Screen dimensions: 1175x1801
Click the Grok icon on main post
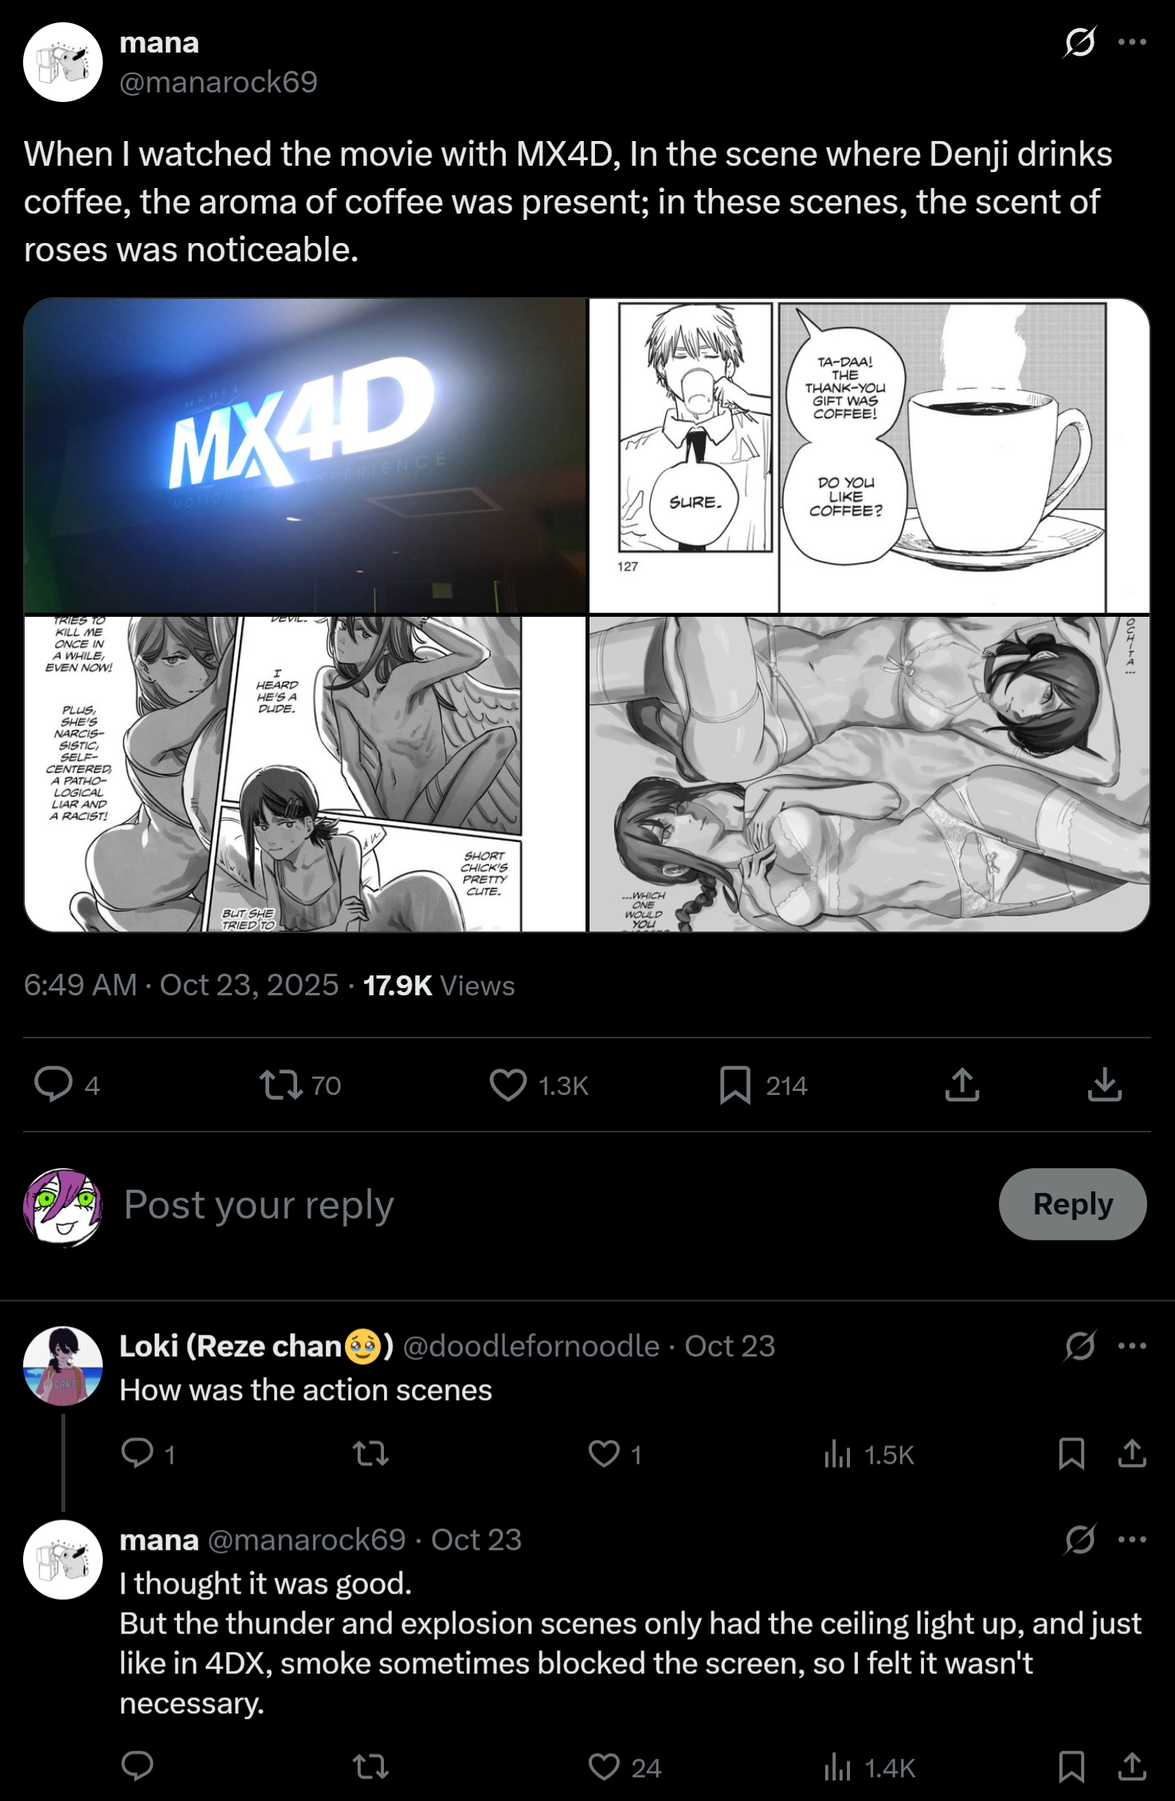[x=1079, y=42]
